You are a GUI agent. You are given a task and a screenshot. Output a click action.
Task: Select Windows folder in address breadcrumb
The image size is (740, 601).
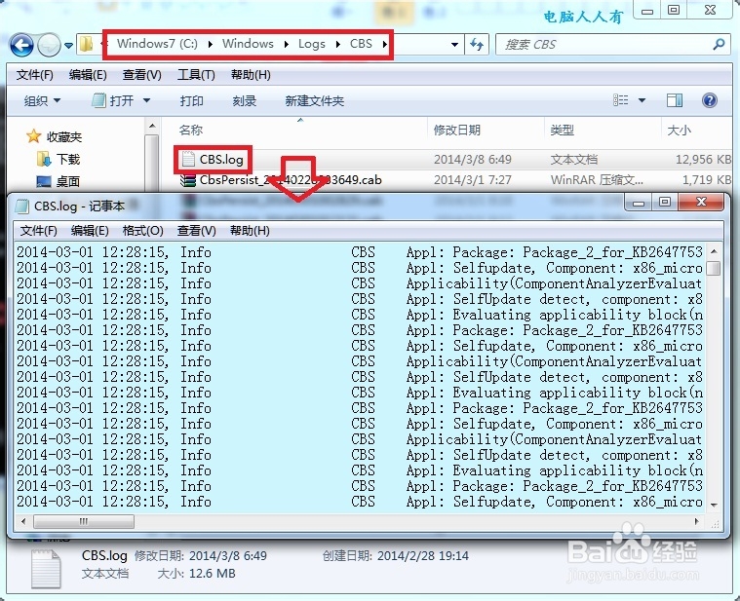coord(248,44)
